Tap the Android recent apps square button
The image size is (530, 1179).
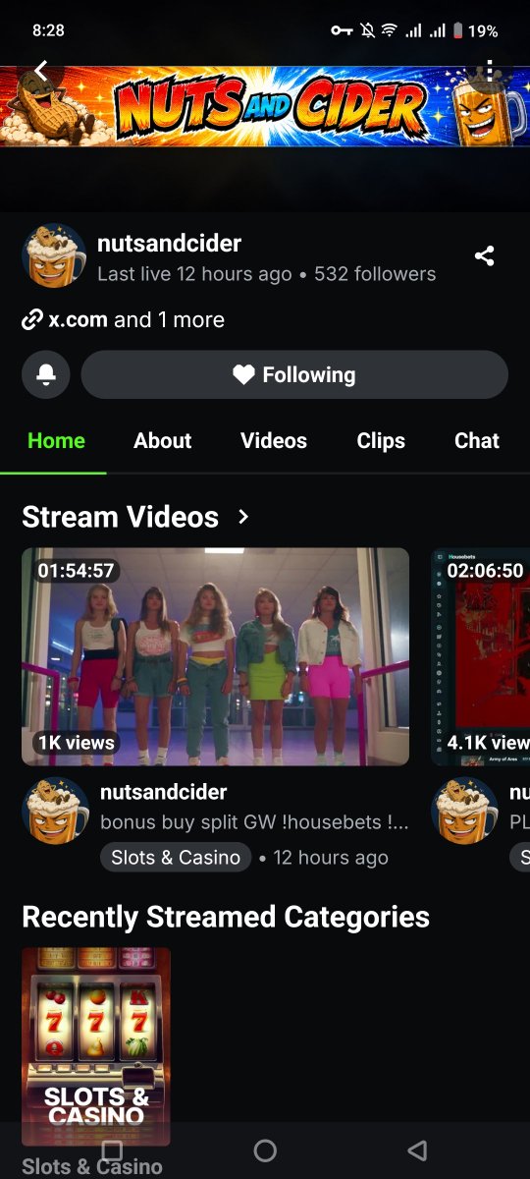[112, 1151]
